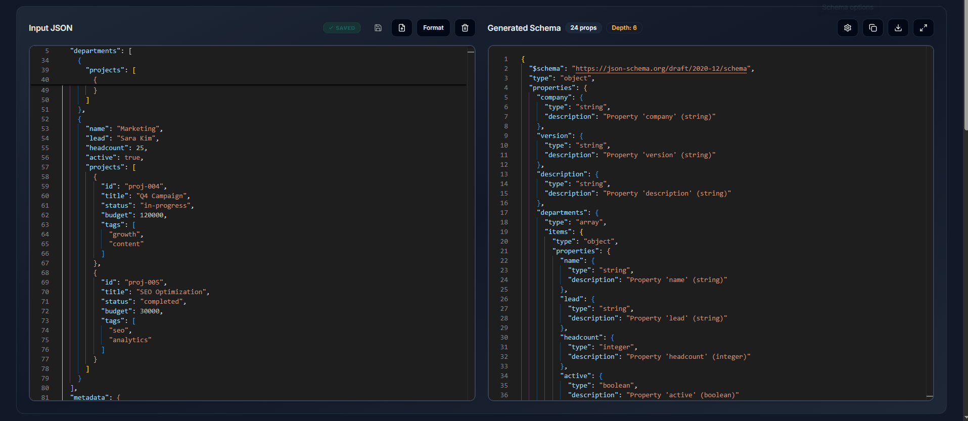Click the 'Input JSON' heading

[x=51, y=28]
